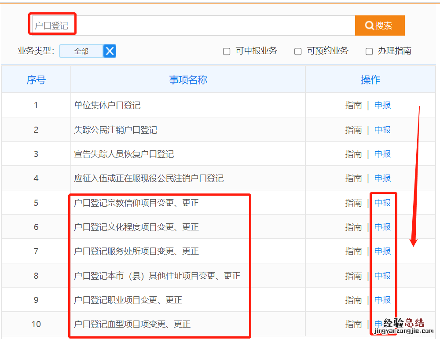Open 指南 for 户口登记文化程度项目变更、更正
The height and width of the screenshot is (339, 440).
click(x=353, y=227)
